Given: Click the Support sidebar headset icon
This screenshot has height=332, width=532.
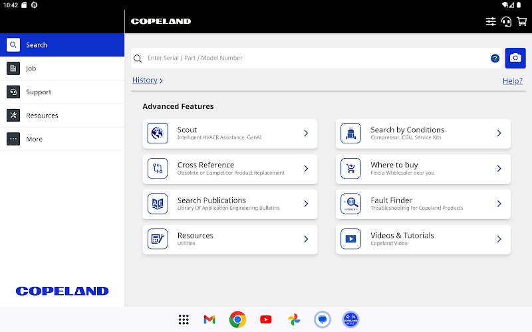Looking at the screenshot, I should [x=13, y=92].
